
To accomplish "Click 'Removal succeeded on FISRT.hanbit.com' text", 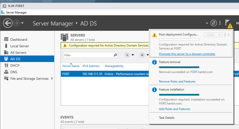I will tap(186, 72).
